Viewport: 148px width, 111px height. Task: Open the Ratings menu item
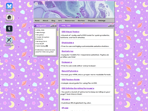(102, 21)
